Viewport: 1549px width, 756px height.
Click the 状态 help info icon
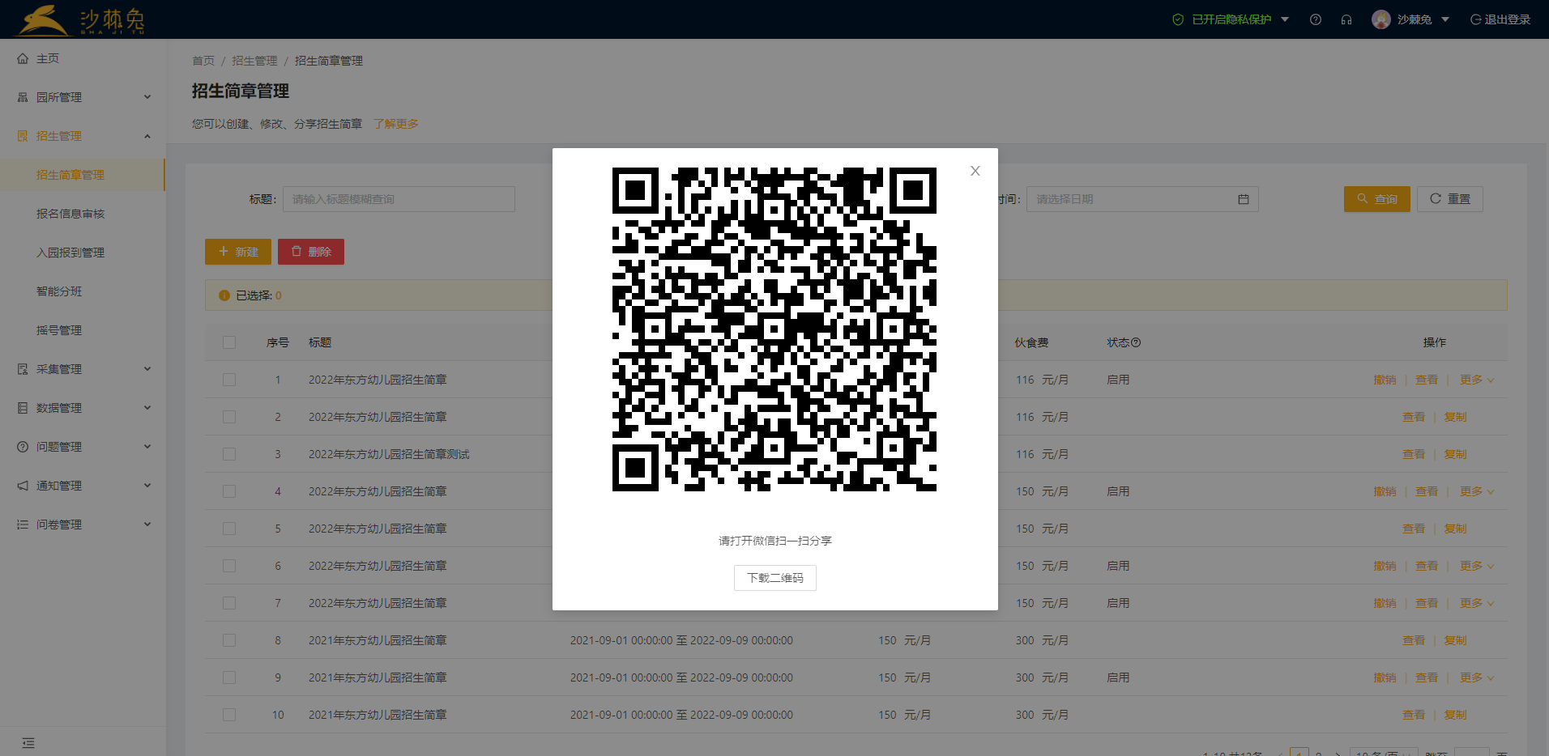coord(1136,342)
